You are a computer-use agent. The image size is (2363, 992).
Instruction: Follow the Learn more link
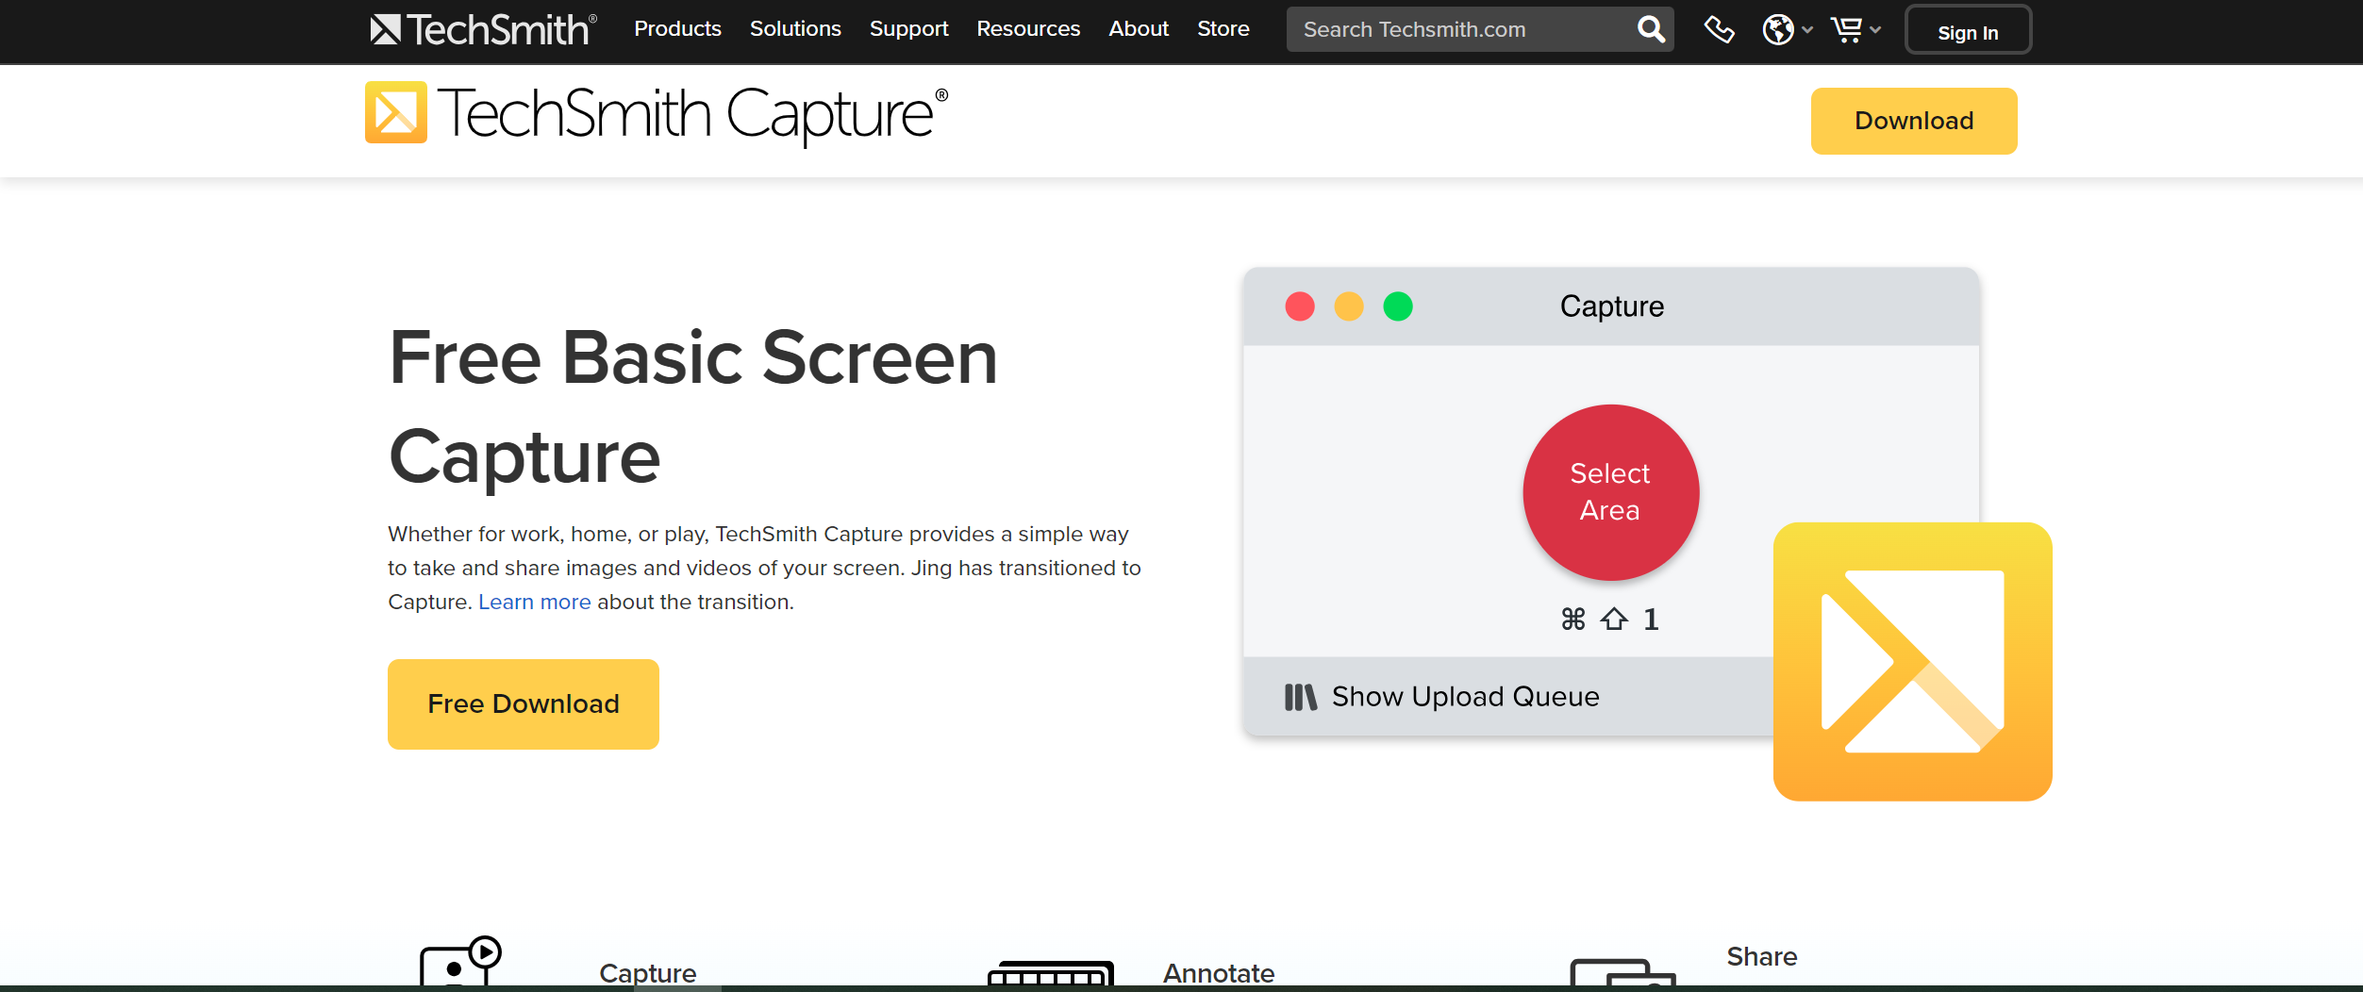coord(534,602)
